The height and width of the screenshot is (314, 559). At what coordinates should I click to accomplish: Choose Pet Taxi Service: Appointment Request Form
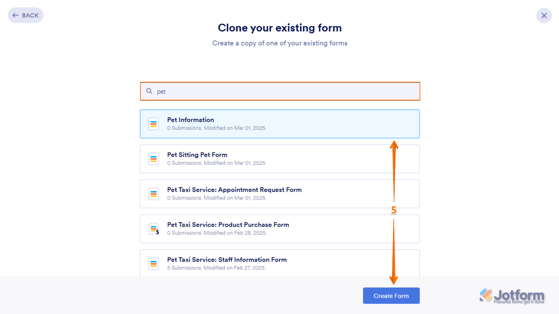pyautogui.click(x=279, y=194)
